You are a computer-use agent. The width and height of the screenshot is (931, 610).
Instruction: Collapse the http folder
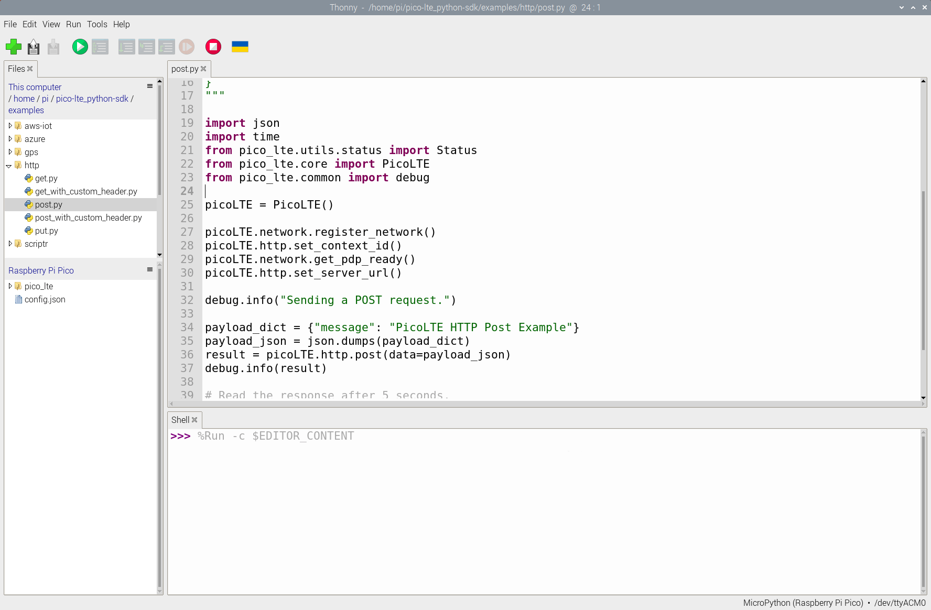[9, 166]
